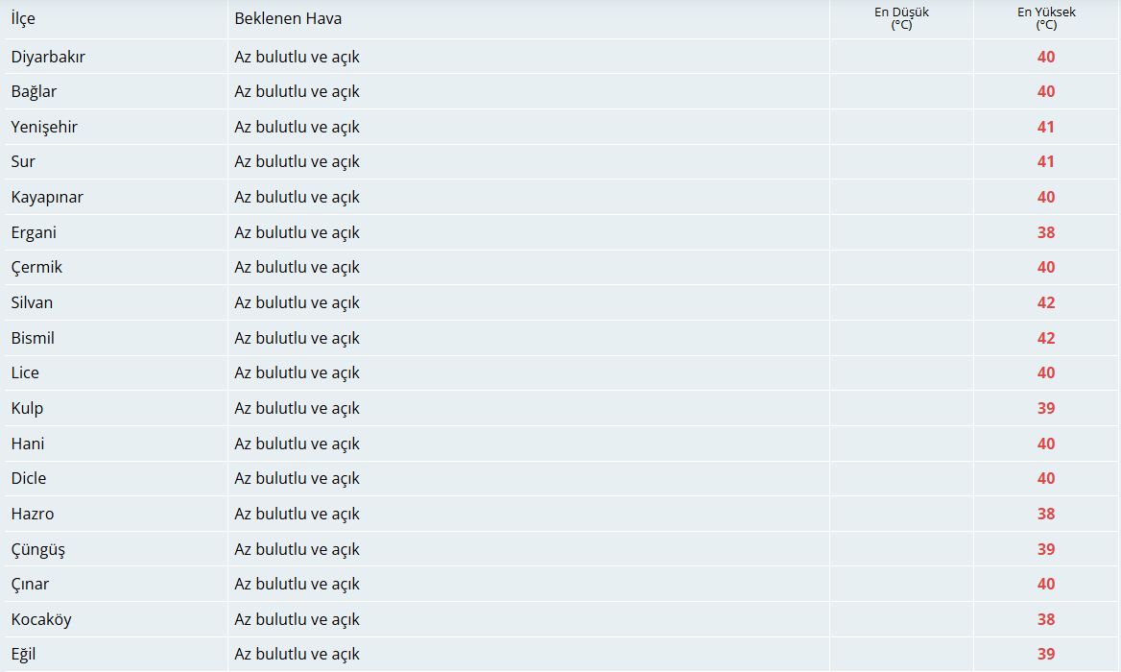Click the En Yüksek (°C) column header
The height and width of the screenshot is (672, 1121).
pos(1046,18)
